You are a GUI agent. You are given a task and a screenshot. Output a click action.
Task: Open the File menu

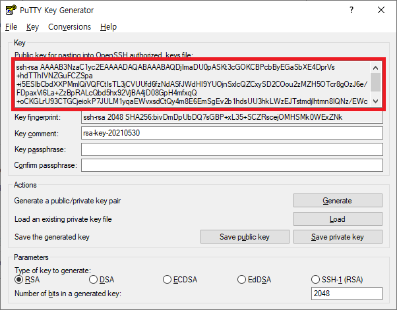click(11, 27)
